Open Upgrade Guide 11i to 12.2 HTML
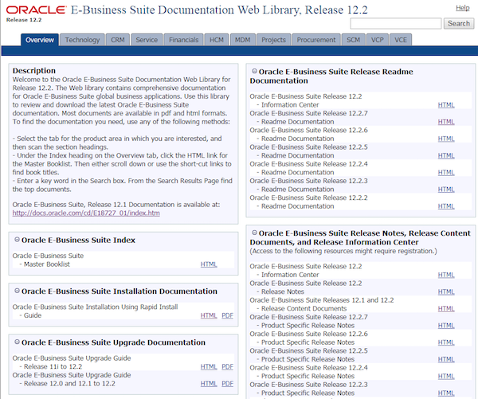The image size is (478, 399). click(209, 366)
